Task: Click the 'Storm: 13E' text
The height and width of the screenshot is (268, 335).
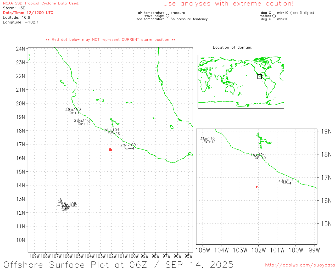Action: tap(14, 8)
